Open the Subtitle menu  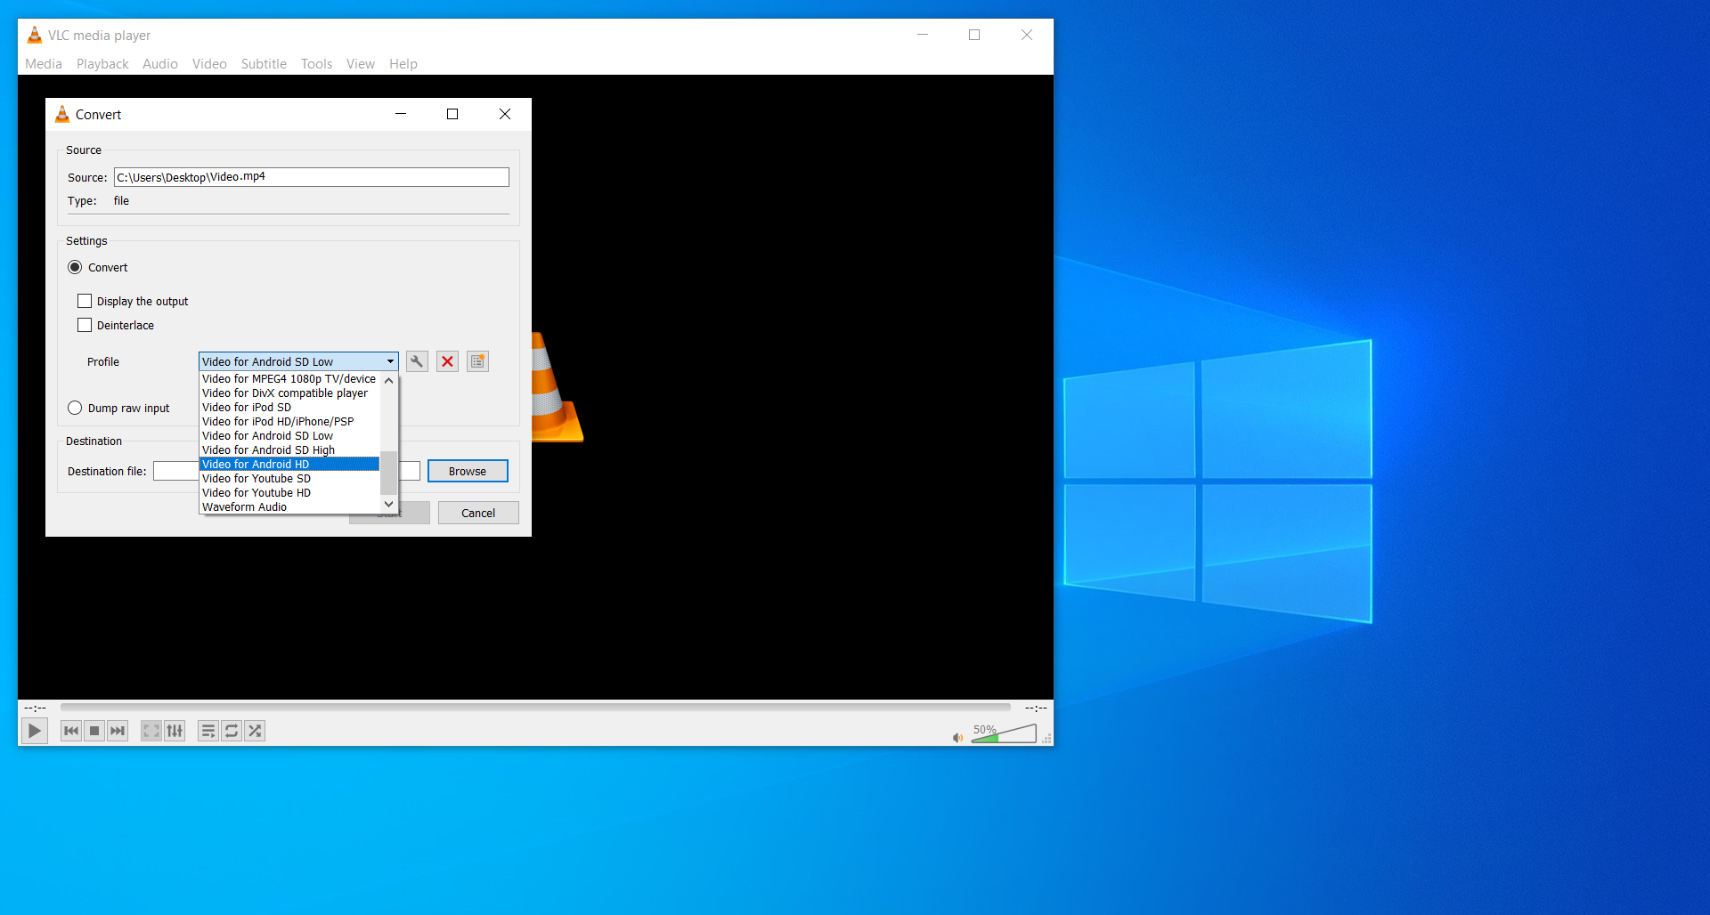click(x=264, y=64)
